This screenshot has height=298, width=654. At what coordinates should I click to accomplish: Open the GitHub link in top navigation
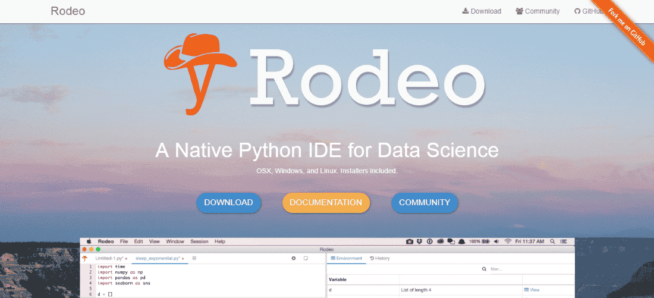[587, 11]
